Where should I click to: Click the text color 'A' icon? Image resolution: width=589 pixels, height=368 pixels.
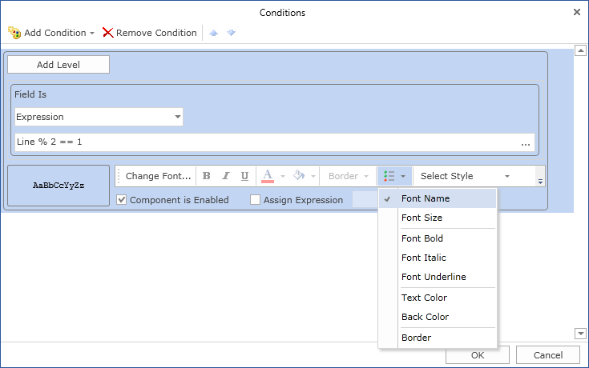coord(268,176)
